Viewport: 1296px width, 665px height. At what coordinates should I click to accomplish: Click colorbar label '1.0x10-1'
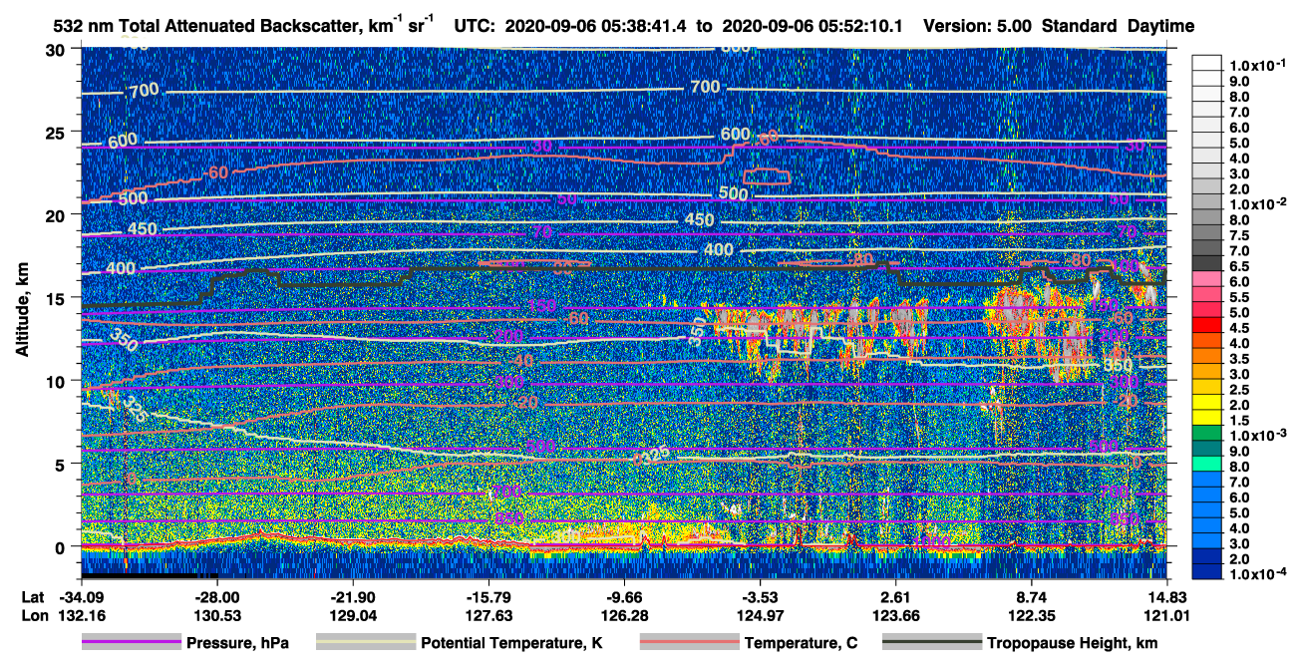pyautogui.click(x=1256, y=65)
